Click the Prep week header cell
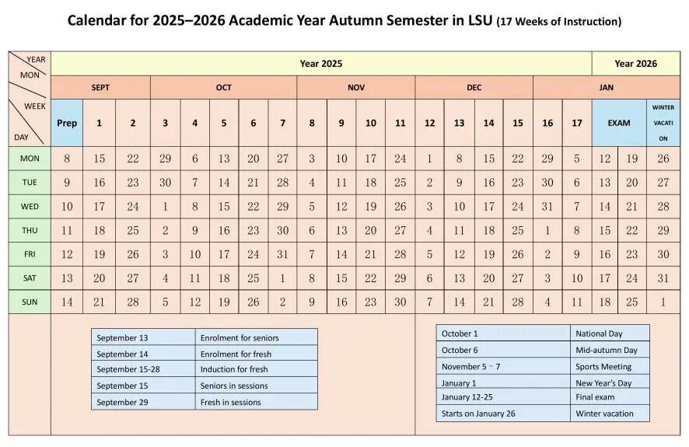 point(67,123)
